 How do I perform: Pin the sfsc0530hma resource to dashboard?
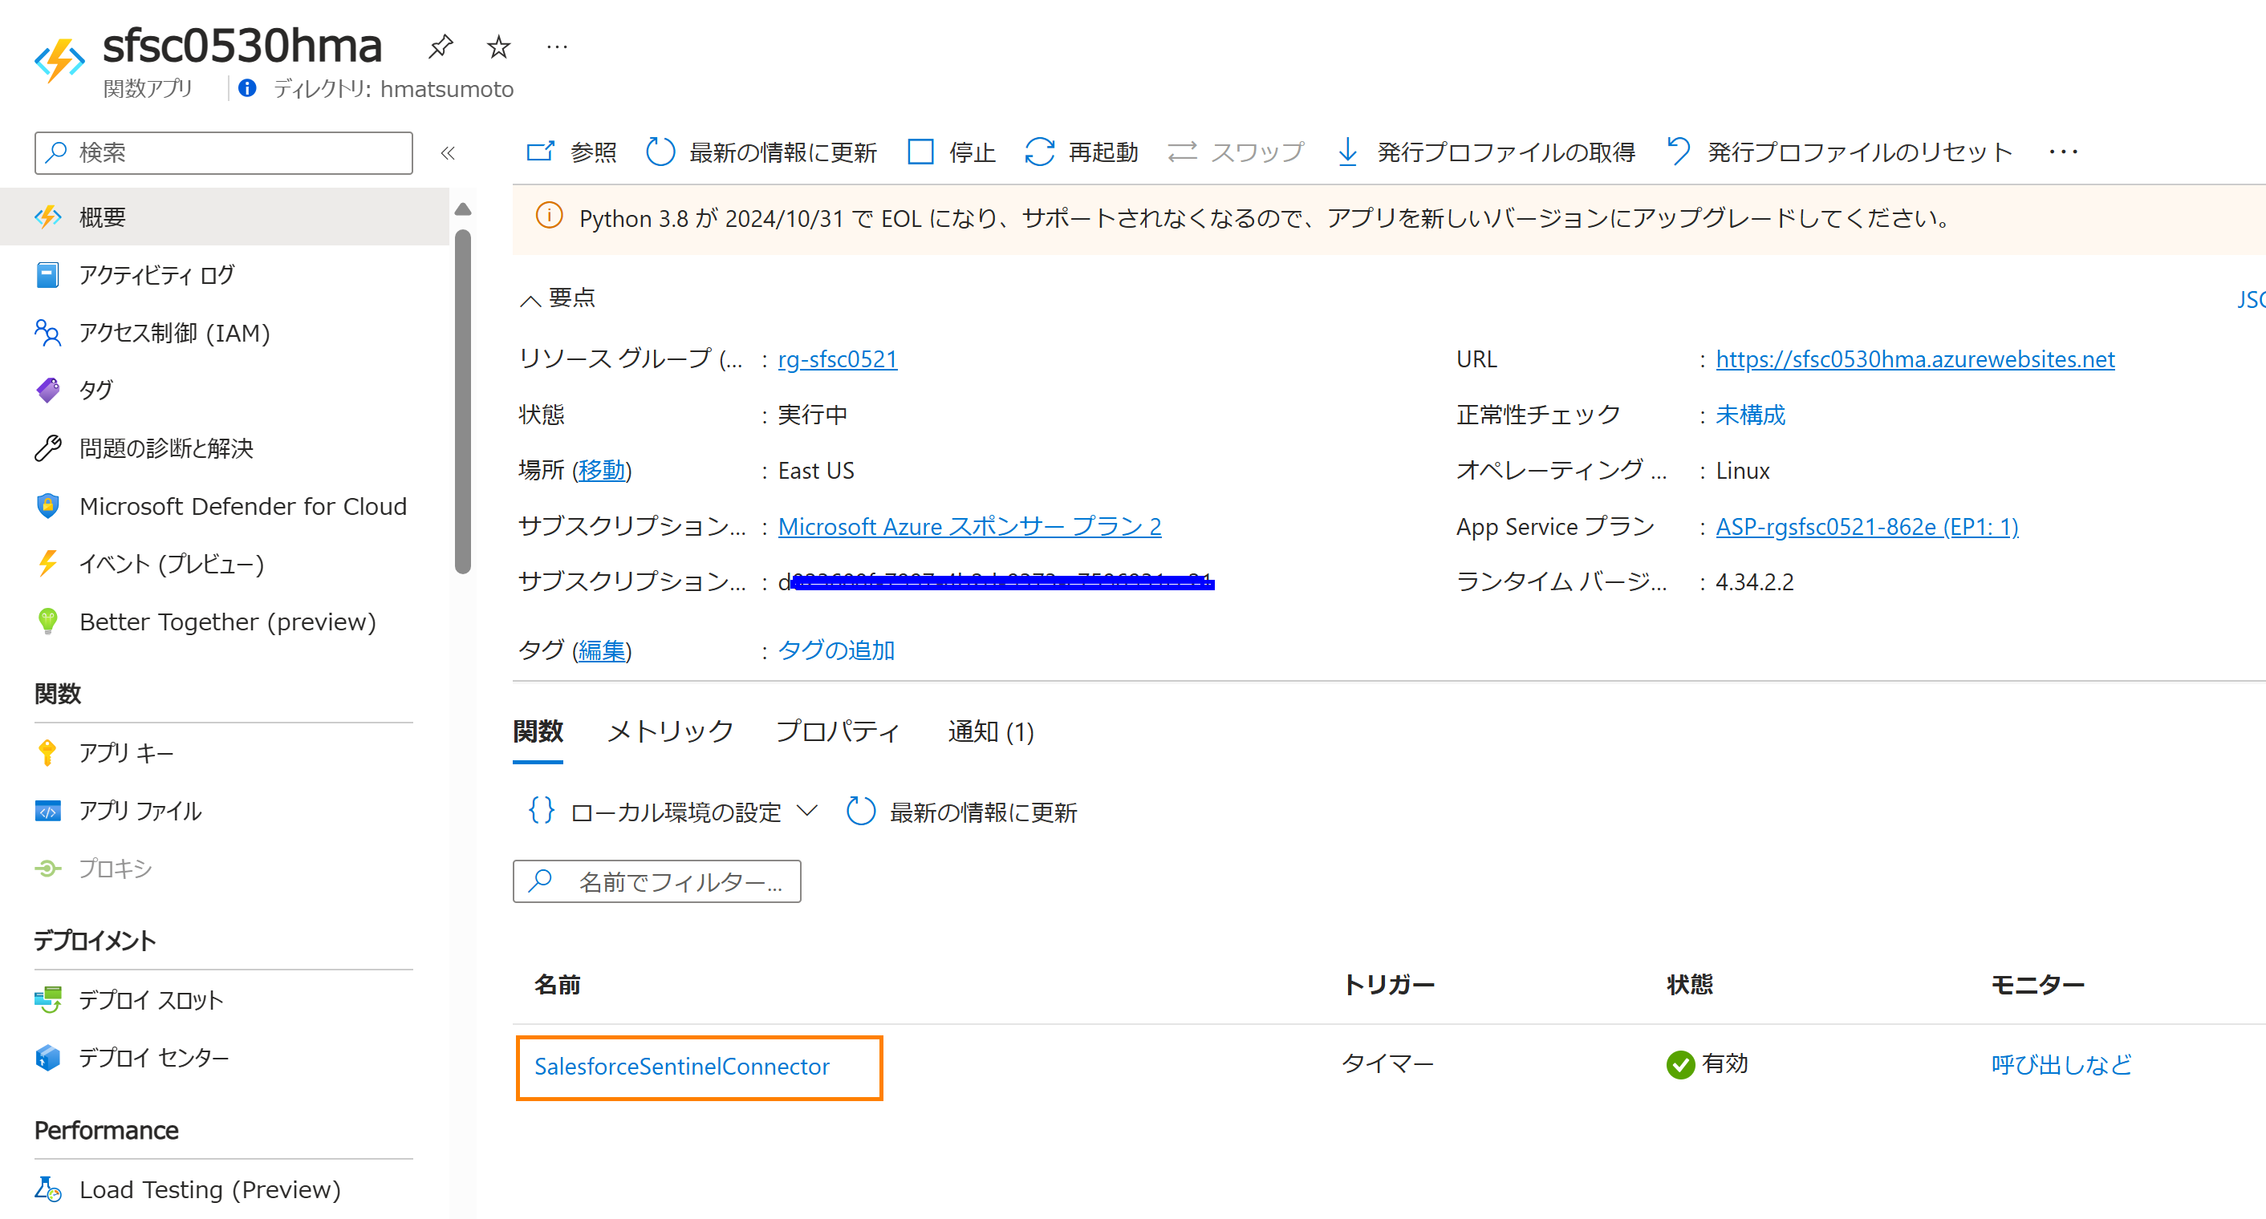440,46
